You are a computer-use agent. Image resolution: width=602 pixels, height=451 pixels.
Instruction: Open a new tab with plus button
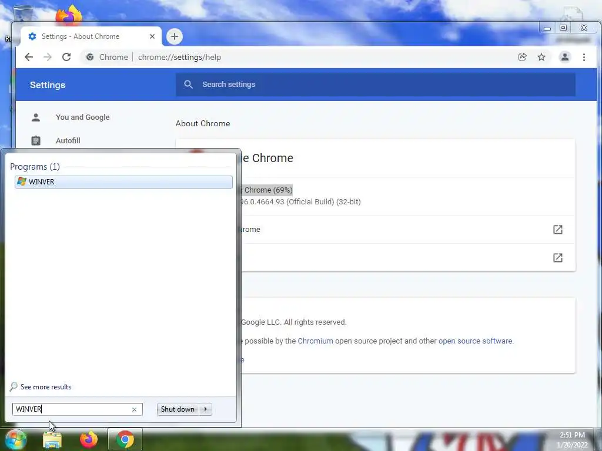(174, 36)
